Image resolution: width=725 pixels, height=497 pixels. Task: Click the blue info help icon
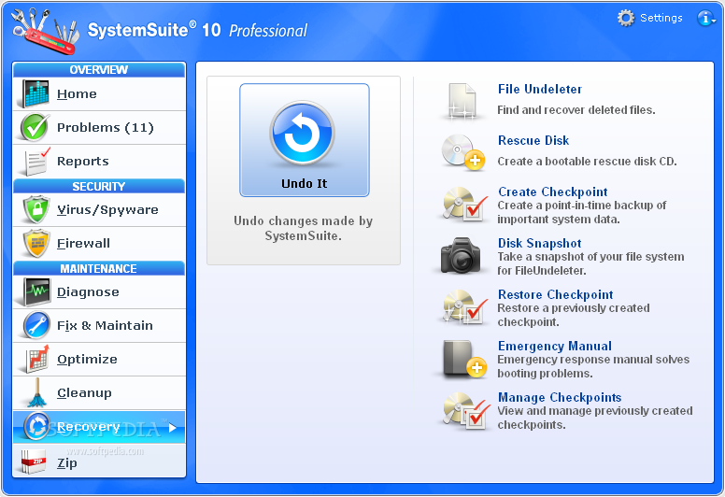704,18
